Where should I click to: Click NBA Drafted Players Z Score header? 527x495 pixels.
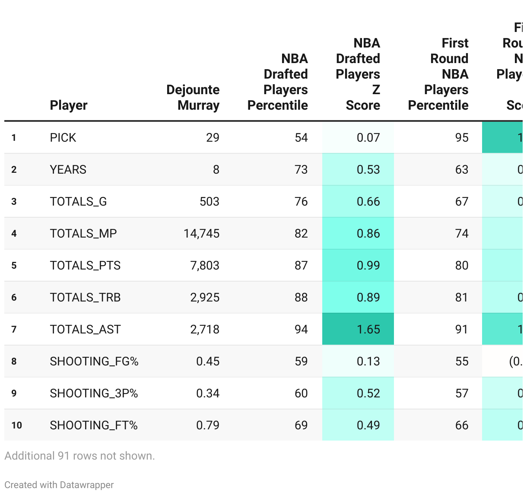pyautogui.click(x=358, y=74)
